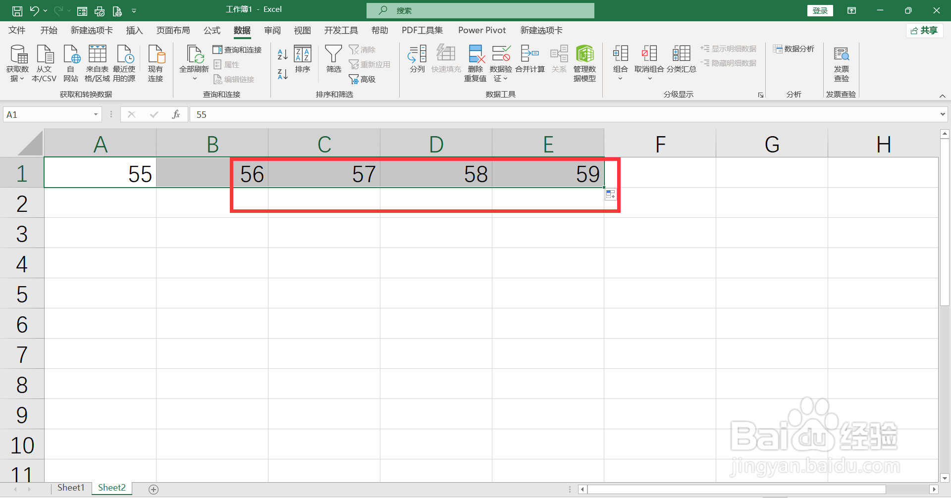Click Refresh All (全部刷新) icon

(x=194, y=58)
